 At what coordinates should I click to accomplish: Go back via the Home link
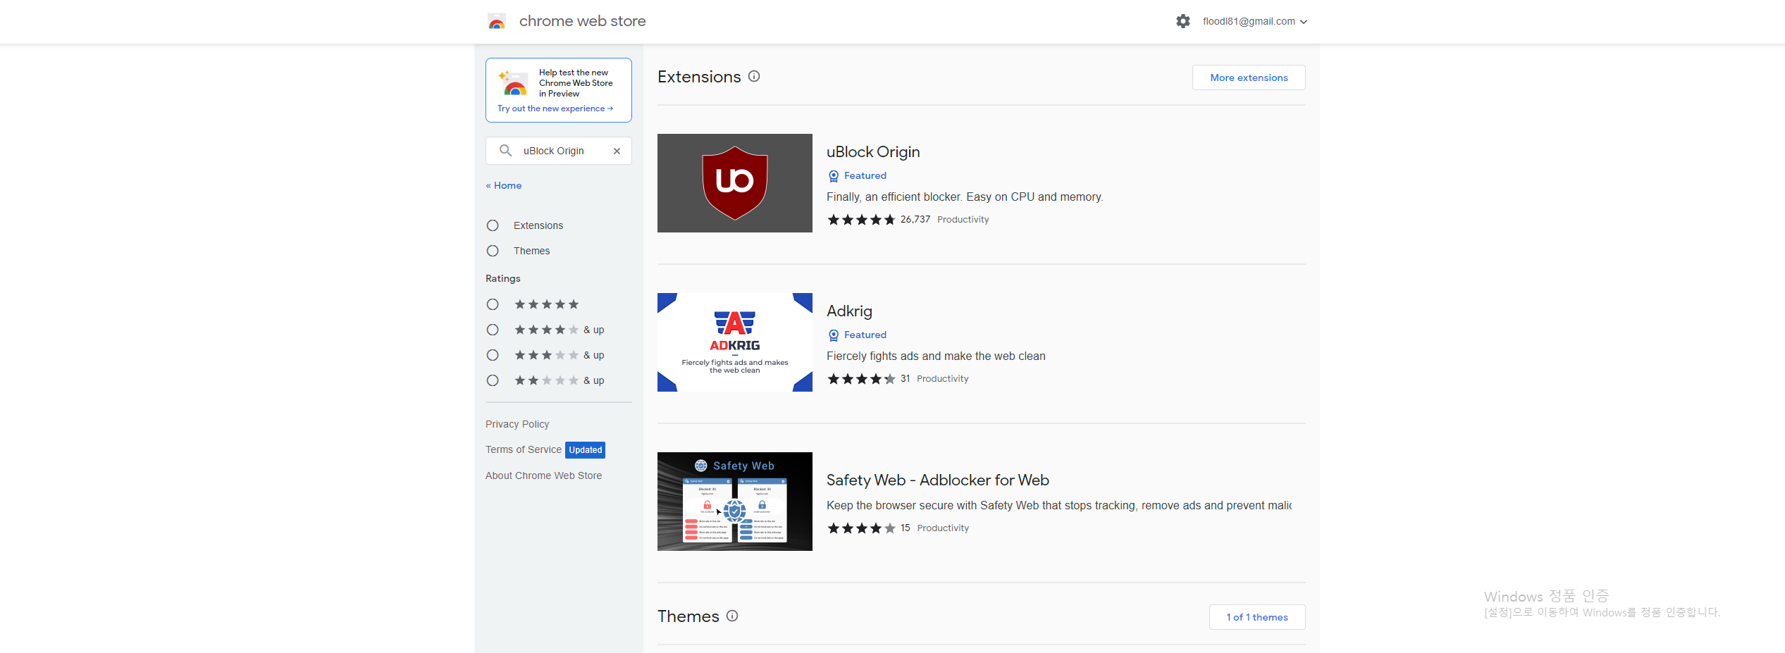[504, 185]
